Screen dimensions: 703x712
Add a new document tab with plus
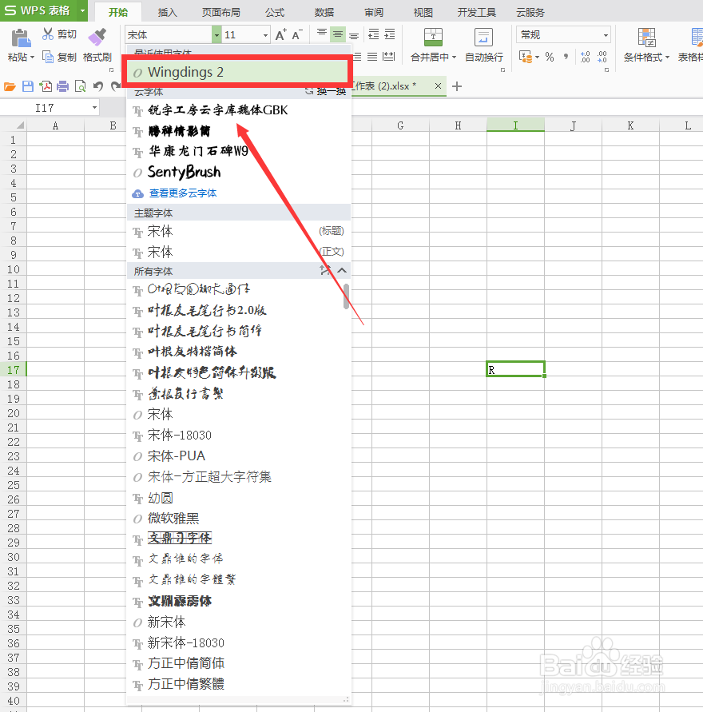point(457,86)
